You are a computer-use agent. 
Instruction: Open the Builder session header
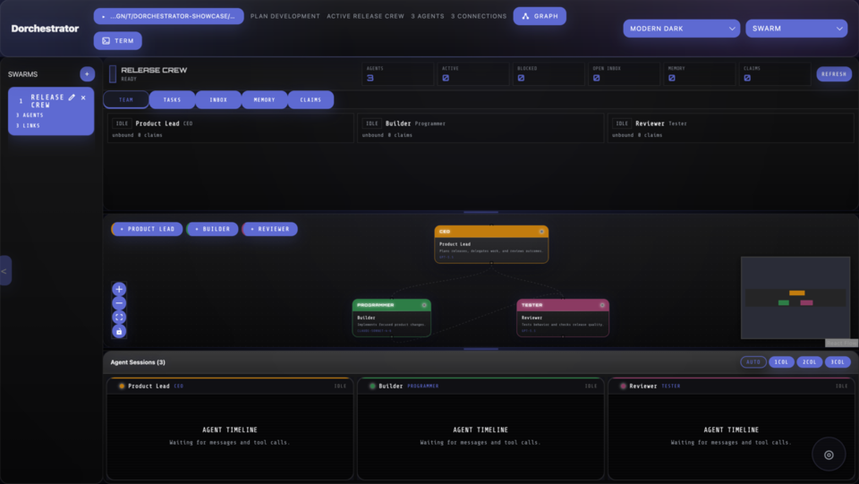[481, 386]
